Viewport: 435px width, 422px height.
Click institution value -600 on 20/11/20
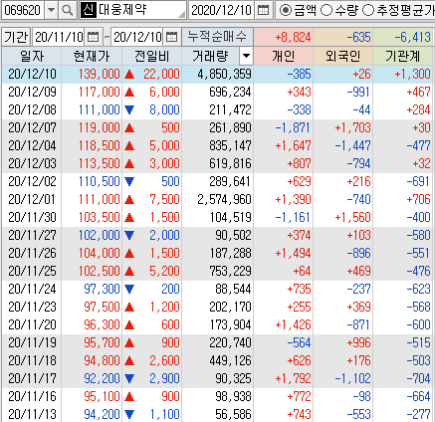click(x=418, y=324)
